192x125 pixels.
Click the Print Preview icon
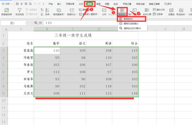pyautogui.click(x=30, y=4)
